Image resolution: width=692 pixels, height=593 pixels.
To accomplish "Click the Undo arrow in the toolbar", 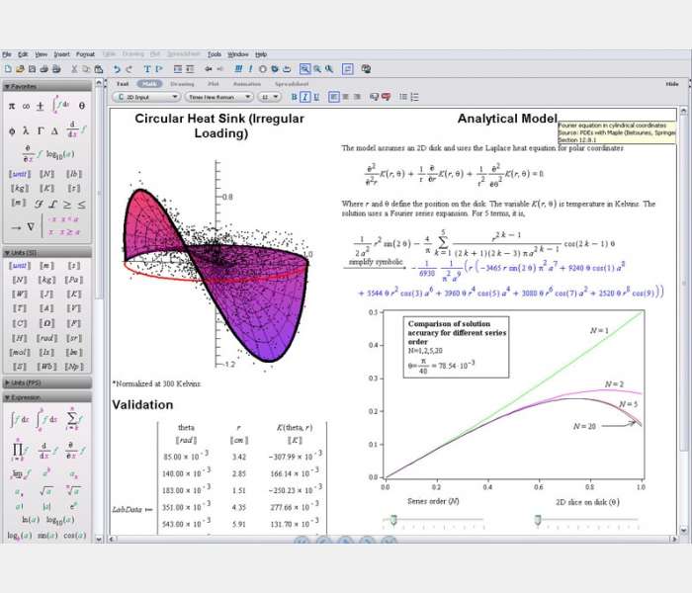I will click(x=117, y=69).
